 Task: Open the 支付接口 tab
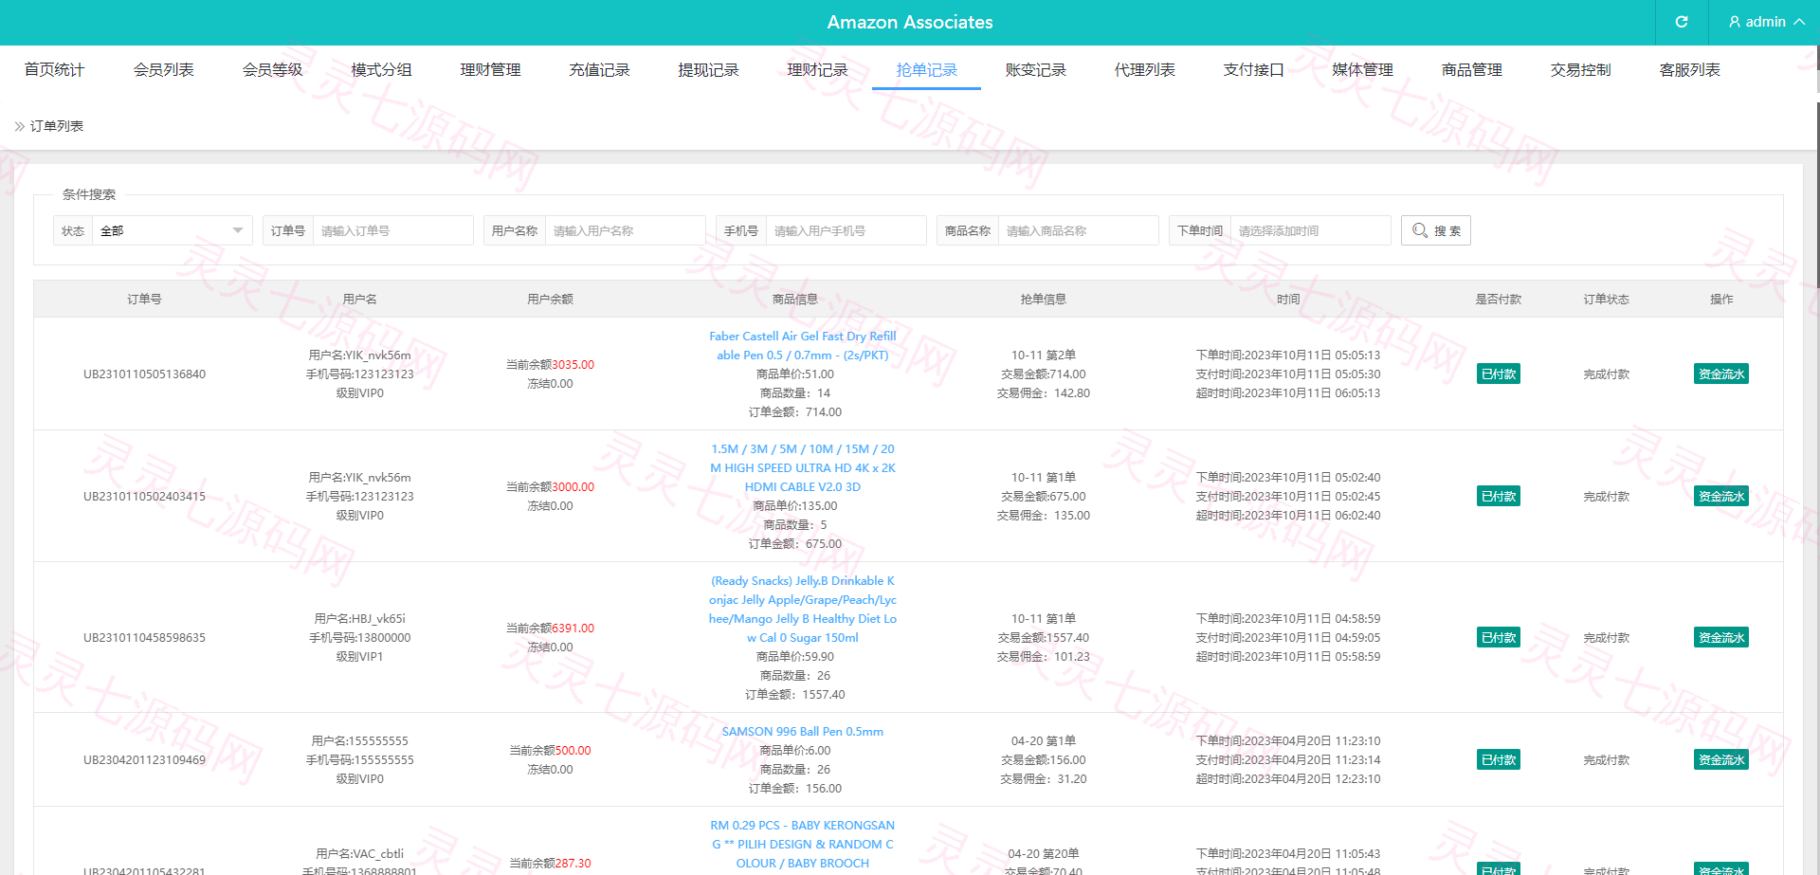[x=1253, y=69]
